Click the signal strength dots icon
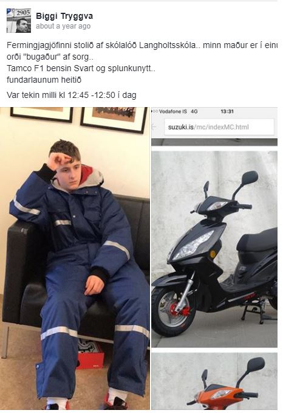The image size is (283, 413). coord(155,111)
